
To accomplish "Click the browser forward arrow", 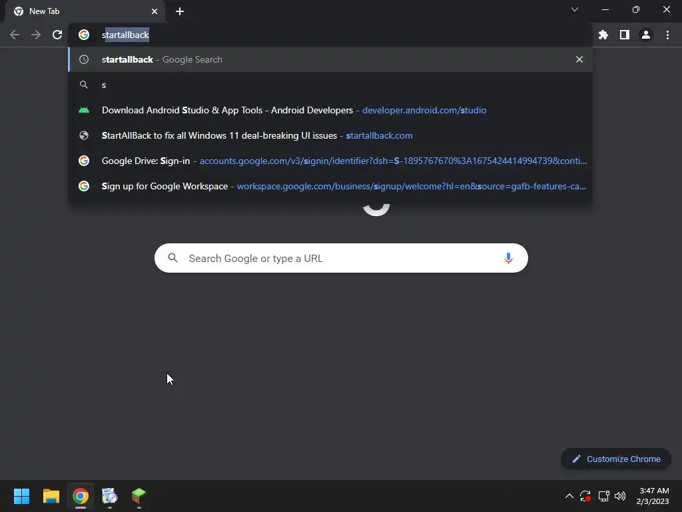I will (x=36, y=35).
